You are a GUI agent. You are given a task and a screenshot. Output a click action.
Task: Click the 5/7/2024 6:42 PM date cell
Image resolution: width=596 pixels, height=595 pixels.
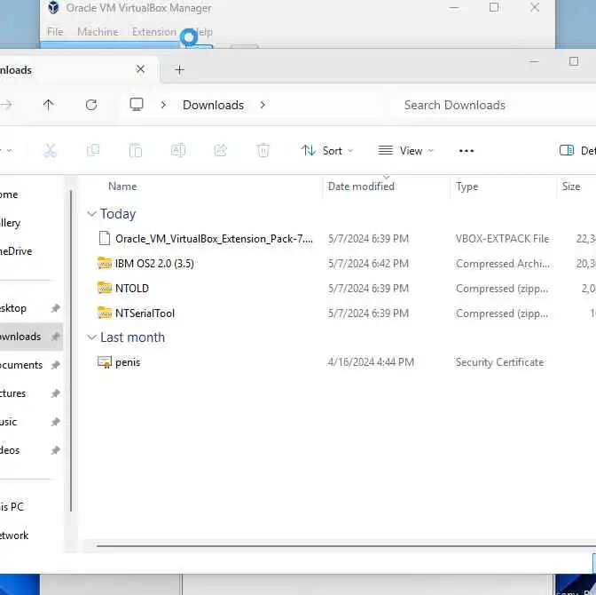click(x=368, y=264)
